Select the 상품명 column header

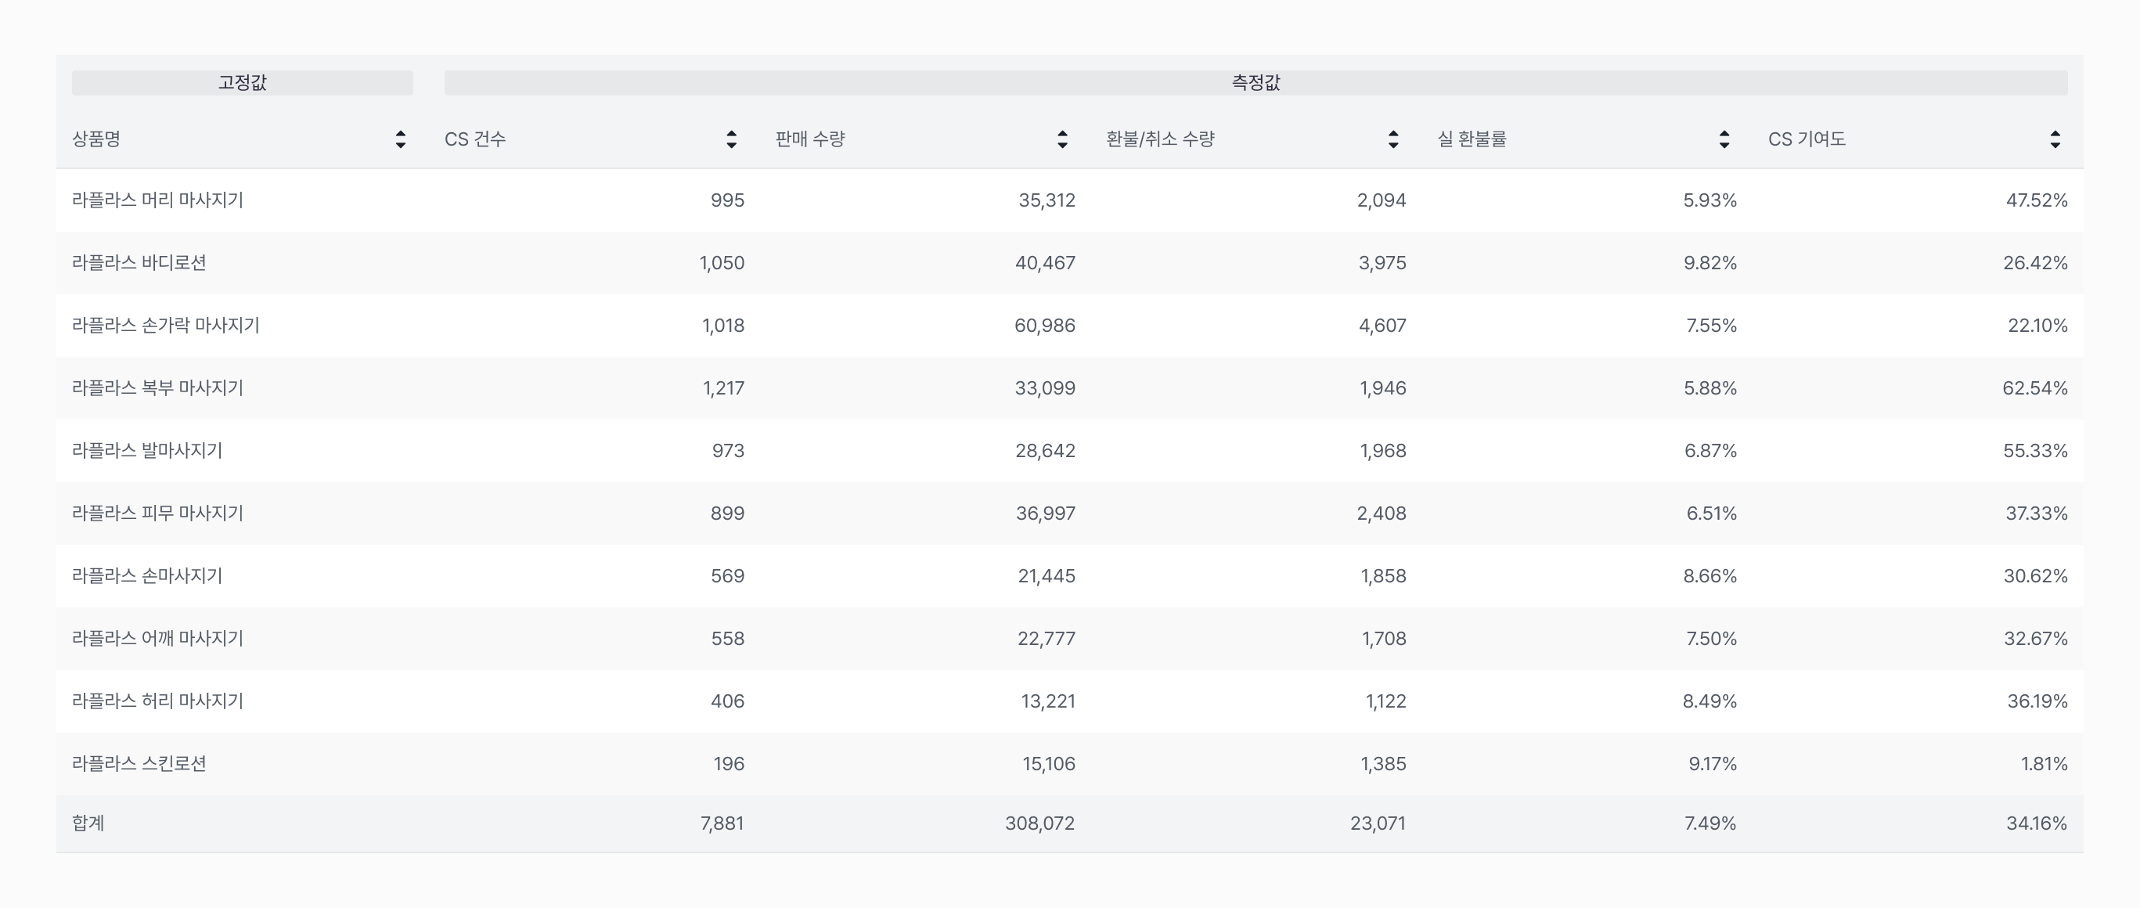(x=95, y=140)
